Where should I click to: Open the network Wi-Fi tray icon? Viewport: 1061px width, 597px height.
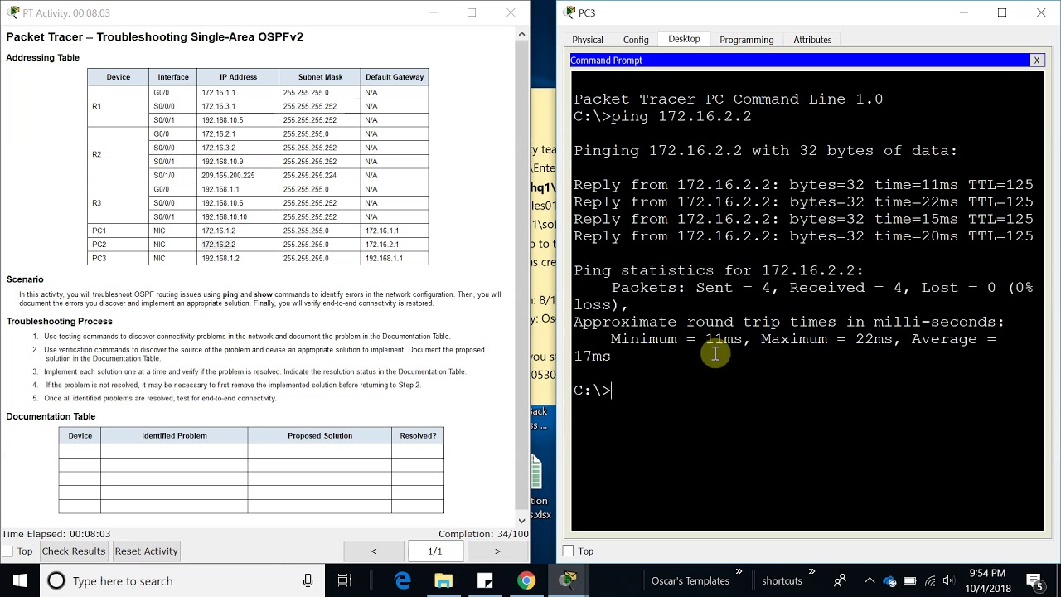coord(930,581)
